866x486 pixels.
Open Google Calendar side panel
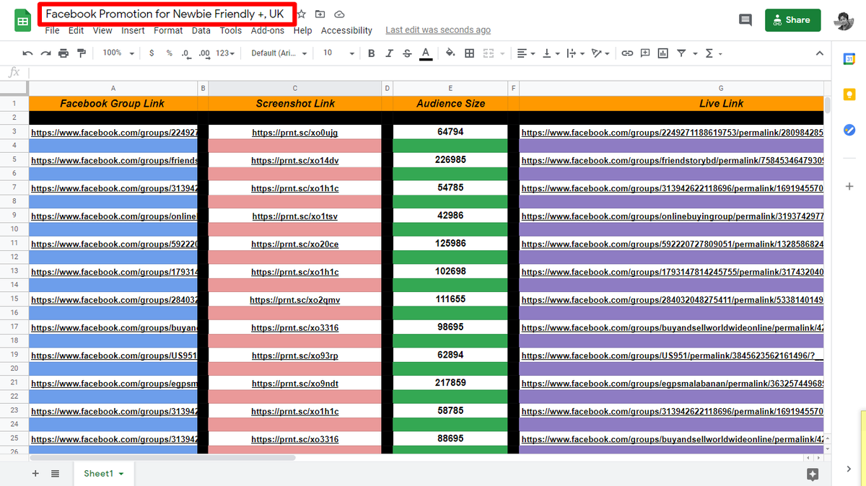coord(849,59)
